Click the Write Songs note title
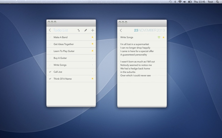 click(127, 37)
